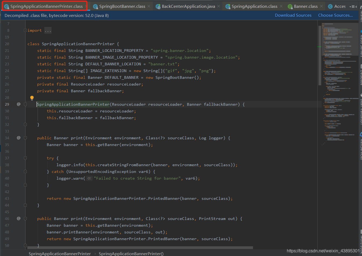The width and height of the screenshot is (362, 256).
Task: Click the fold end marker on line 50
Action: click(x=25, y=246)
